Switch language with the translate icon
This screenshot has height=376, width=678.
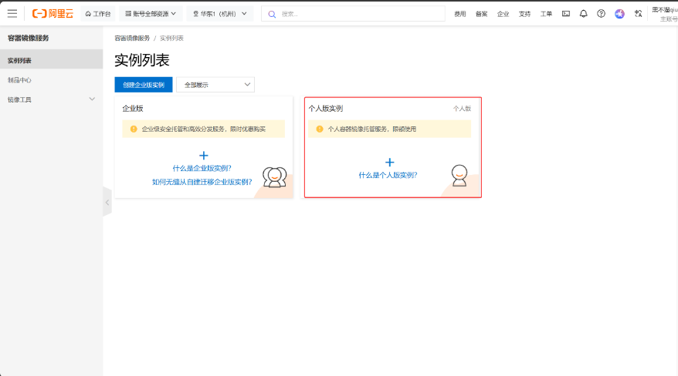point(638,14)
